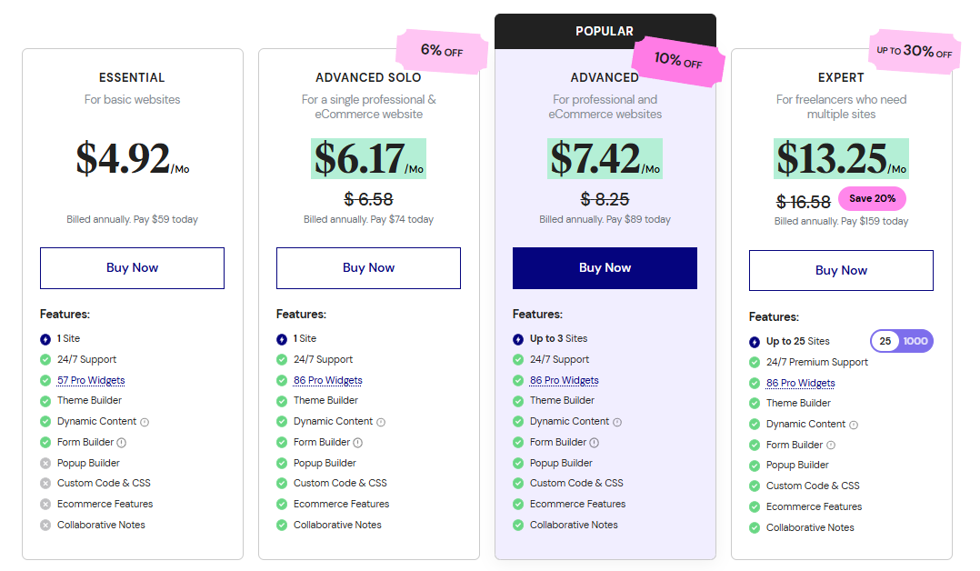Open the 86 Pro Widgets link in Advanced Solo
Viewport: 980px width, 571px height.
tap(327, 380)
